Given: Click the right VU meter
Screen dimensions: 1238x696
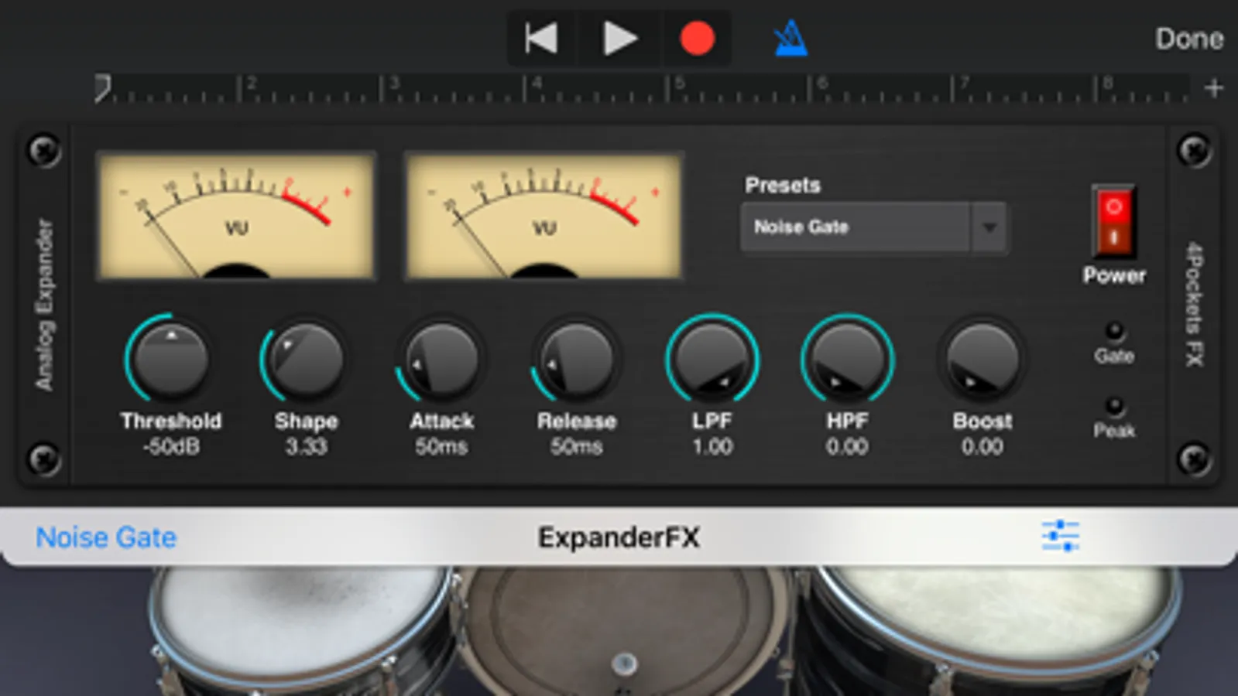Looking at the screenshot, I should point(544,216).
